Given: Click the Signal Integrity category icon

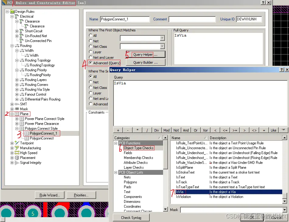Looking at the screenshot, I should [17, 163].
